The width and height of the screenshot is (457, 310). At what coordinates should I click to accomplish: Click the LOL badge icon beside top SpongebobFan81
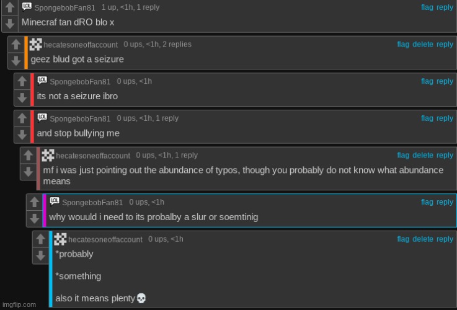coord(27,6)
